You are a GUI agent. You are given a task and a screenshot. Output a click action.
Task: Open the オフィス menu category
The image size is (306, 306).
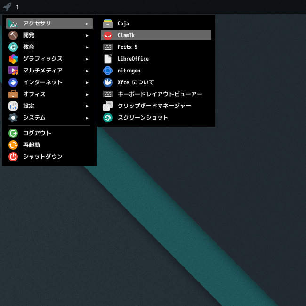pos(49,94)
